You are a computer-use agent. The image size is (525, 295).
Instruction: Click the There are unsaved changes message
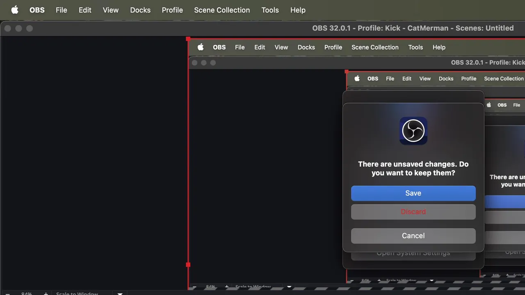coord(413,168)
